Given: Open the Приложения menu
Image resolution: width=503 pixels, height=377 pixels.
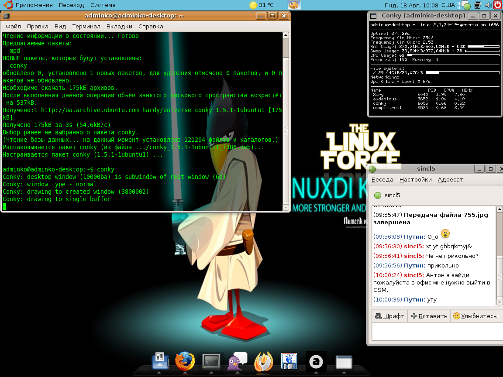Looking at the screenshot, I should coord(34,5).
